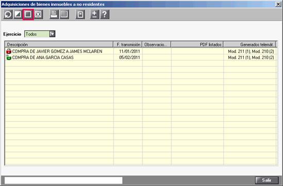Open help with the question mark icon
This screenshot has width=283, height=186.
(105, 14)
